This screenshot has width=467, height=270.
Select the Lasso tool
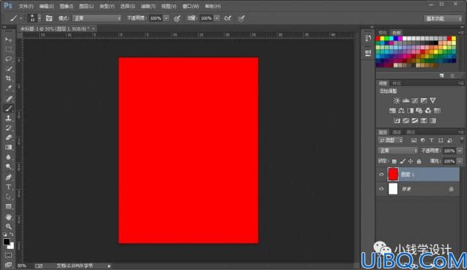[9, 59]
